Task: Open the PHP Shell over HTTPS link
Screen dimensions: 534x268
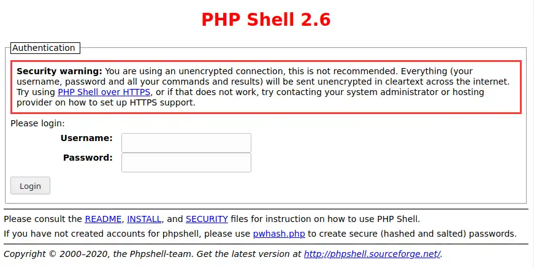Action: (104, 92)
